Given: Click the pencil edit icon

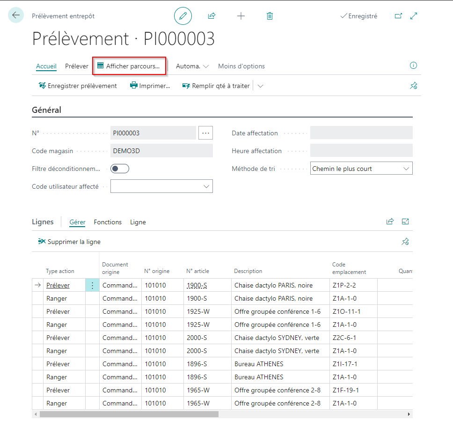Looking at the screenshot, I should coord(183,16).
